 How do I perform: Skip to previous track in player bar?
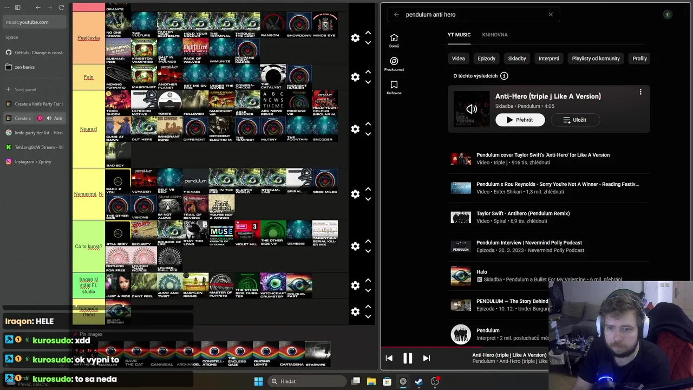[x=389, y=358]
